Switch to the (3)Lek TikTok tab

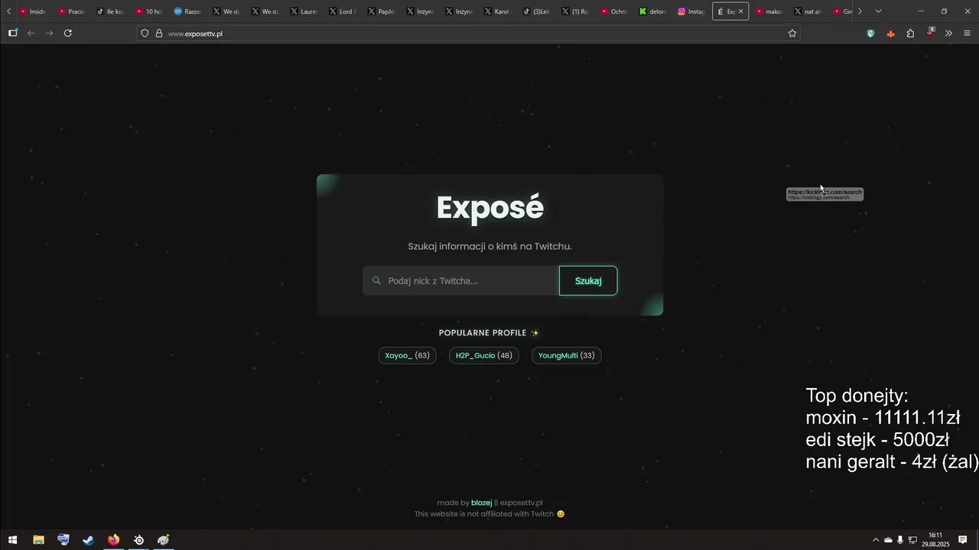pos(538,11)
